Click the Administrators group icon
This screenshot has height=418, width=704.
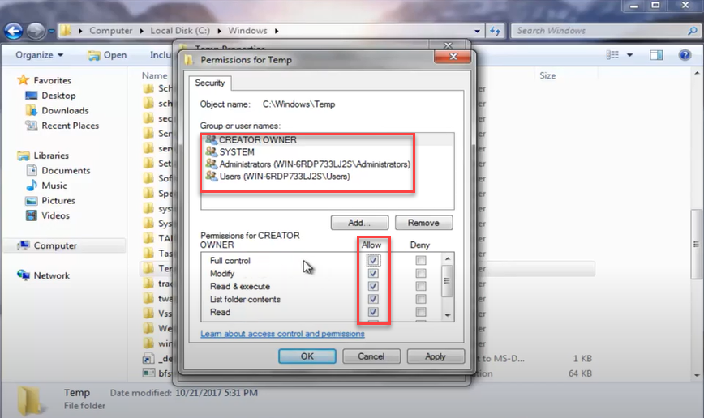pyautogui.click(x=211, y=164)
